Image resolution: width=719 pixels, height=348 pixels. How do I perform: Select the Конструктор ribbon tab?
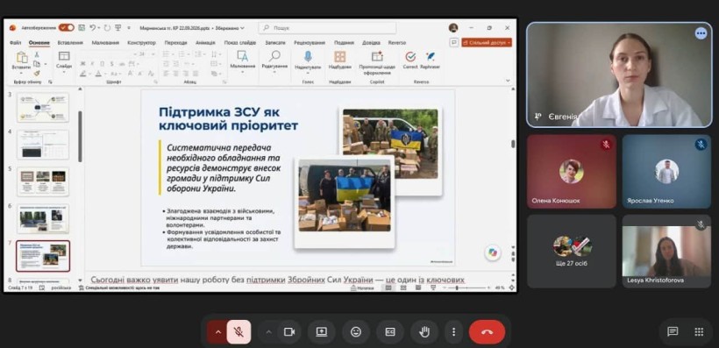(x=141, y=43)
